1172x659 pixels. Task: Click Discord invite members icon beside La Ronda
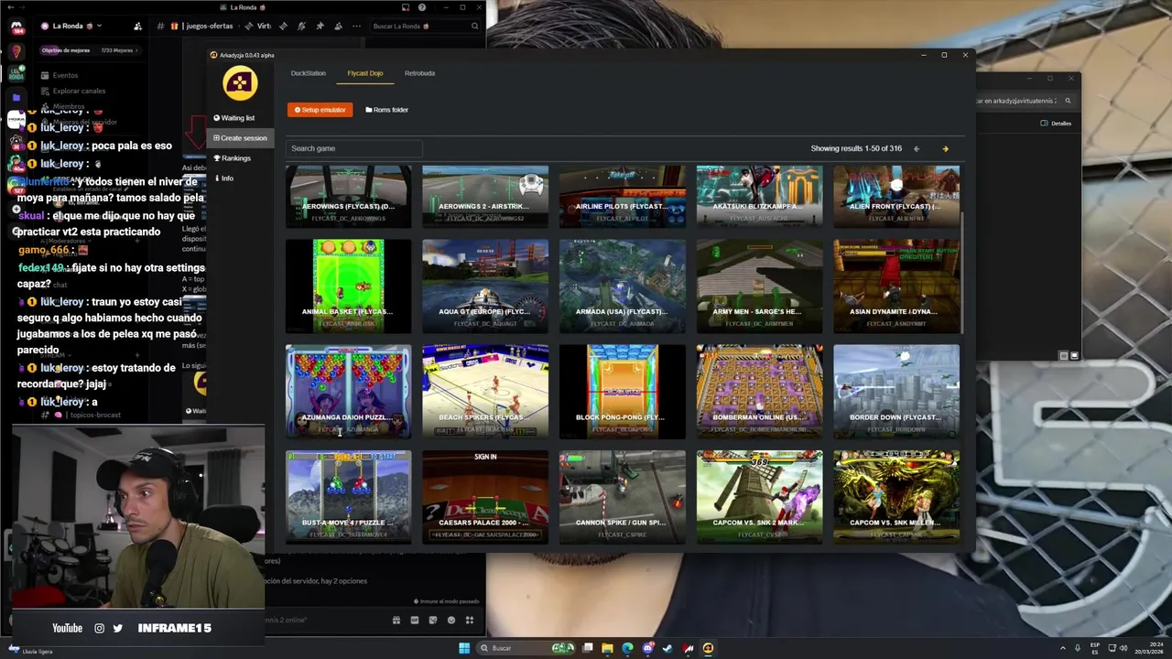click(137, 26)
